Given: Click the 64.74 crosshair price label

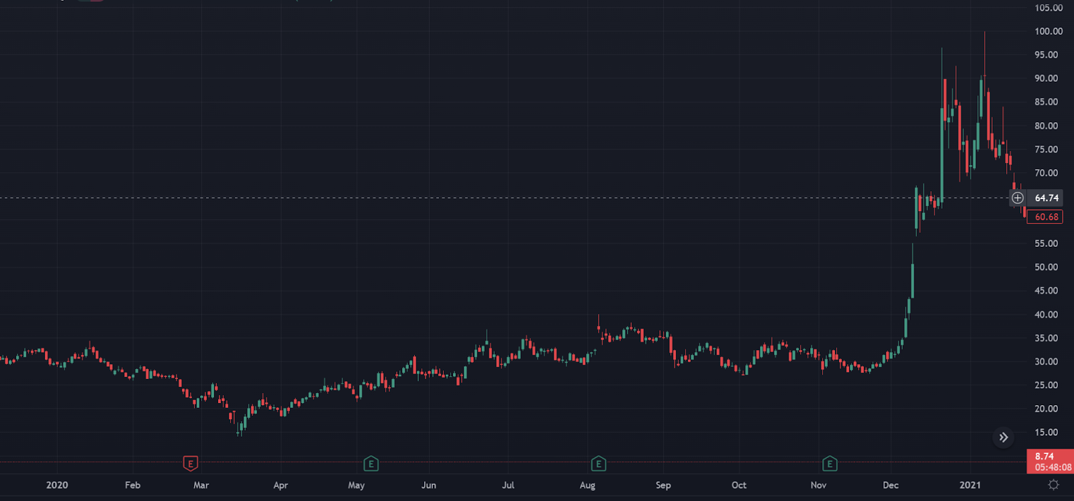Looking at the screenshot, I should click(1046, 198).
